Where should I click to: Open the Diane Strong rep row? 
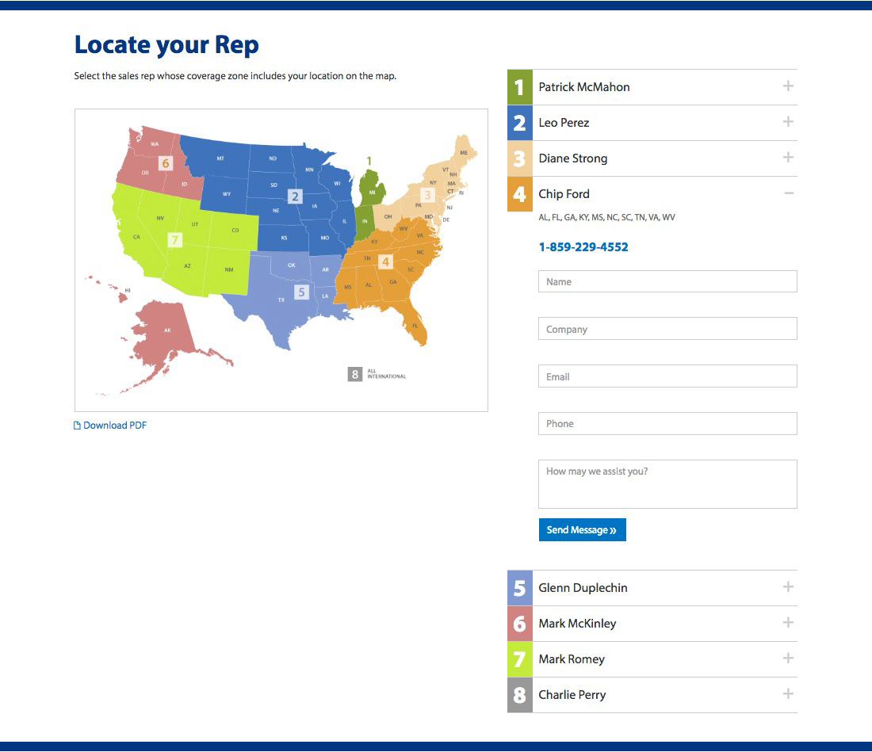click(x=573, y=158)
